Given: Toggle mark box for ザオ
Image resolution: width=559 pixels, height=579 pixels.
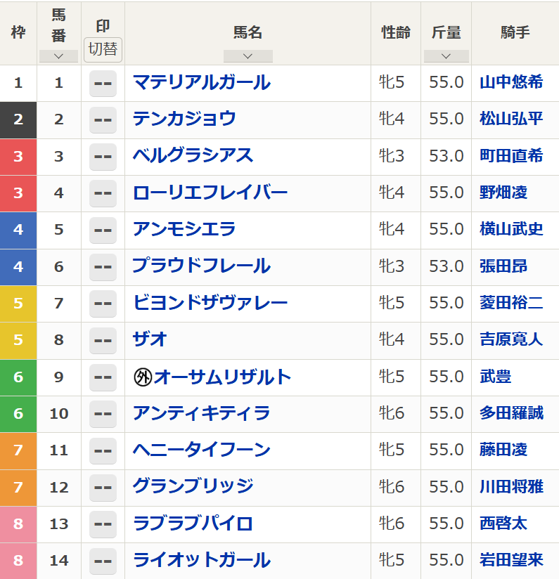Looking at the screenshot, I should pos(103,340).
